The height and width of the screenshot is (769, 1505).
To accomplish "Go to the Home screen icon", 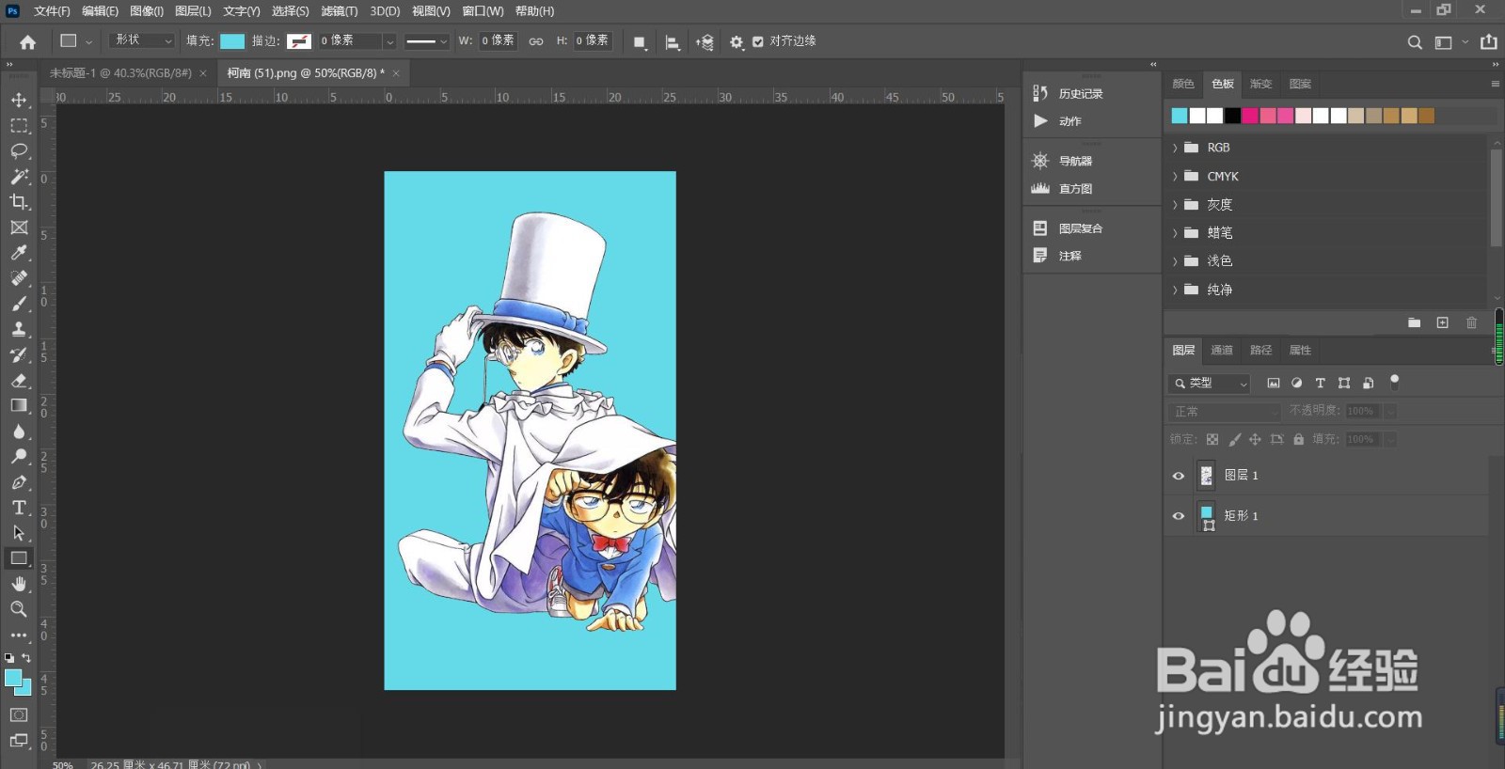I will point(27,41).
